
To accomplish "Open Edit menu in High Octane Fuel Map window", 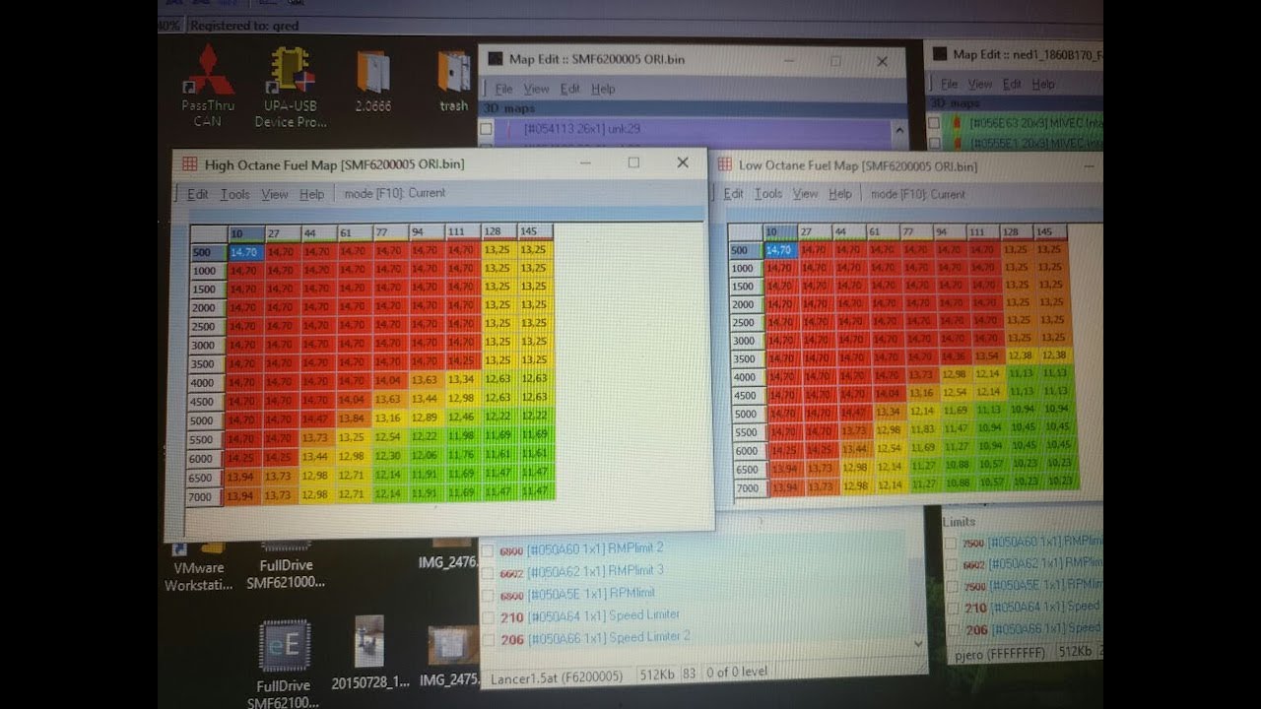I will pos(198,194).
